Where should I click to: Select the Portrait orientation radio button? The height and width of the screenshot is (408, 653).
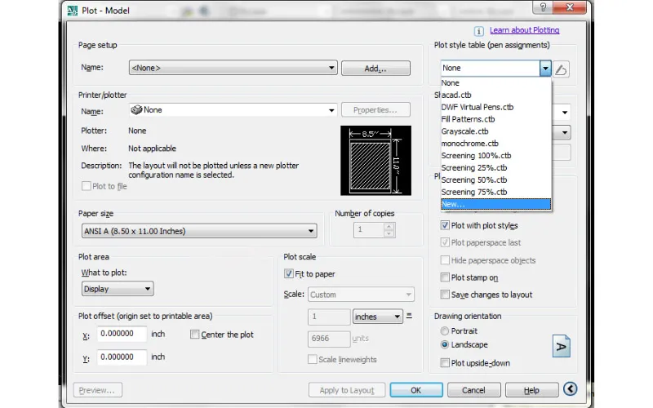[445, 331]
